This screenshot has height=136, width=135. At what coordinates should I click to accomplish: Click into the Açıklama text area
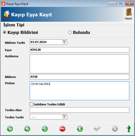(79, 64)
